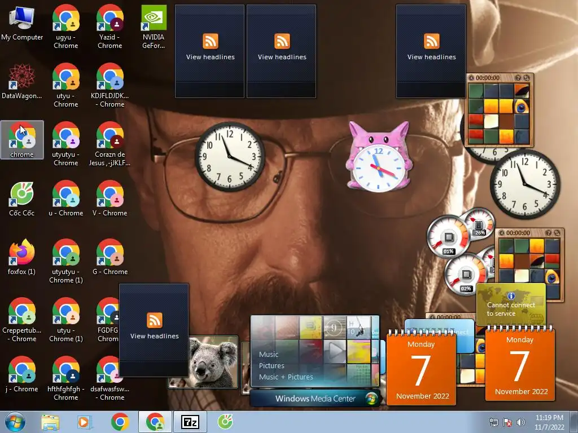
Task: Open the DataWagon desktop shortcut
Action: click(x=22, y=81)
